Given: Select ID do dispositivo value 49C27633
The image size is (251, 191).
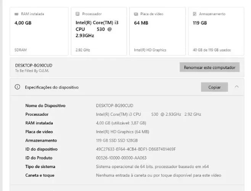Looking at the screenshot, I should point(136,149).
